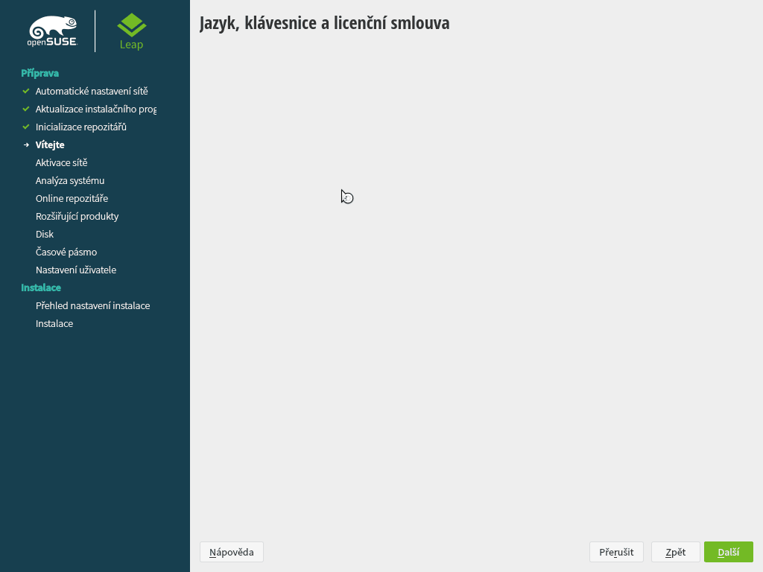Open the Analýza systému step
This screenshot has width=763, height=572.
70,180
